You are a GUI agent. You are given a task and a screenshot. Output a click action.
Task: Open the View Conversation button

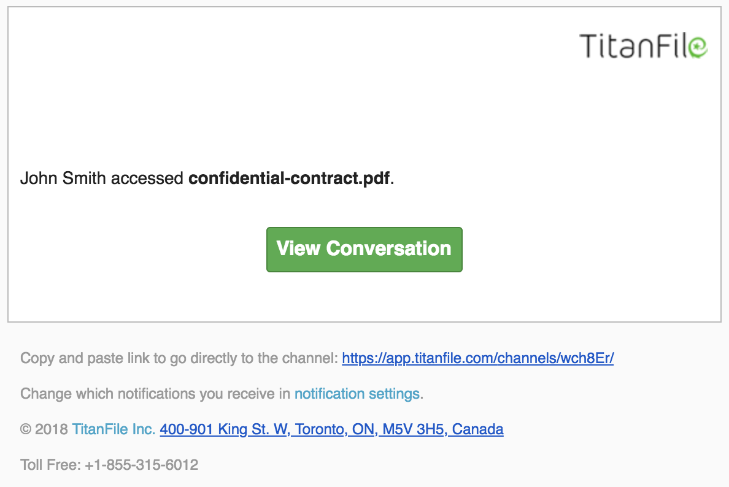click(364, 250)
